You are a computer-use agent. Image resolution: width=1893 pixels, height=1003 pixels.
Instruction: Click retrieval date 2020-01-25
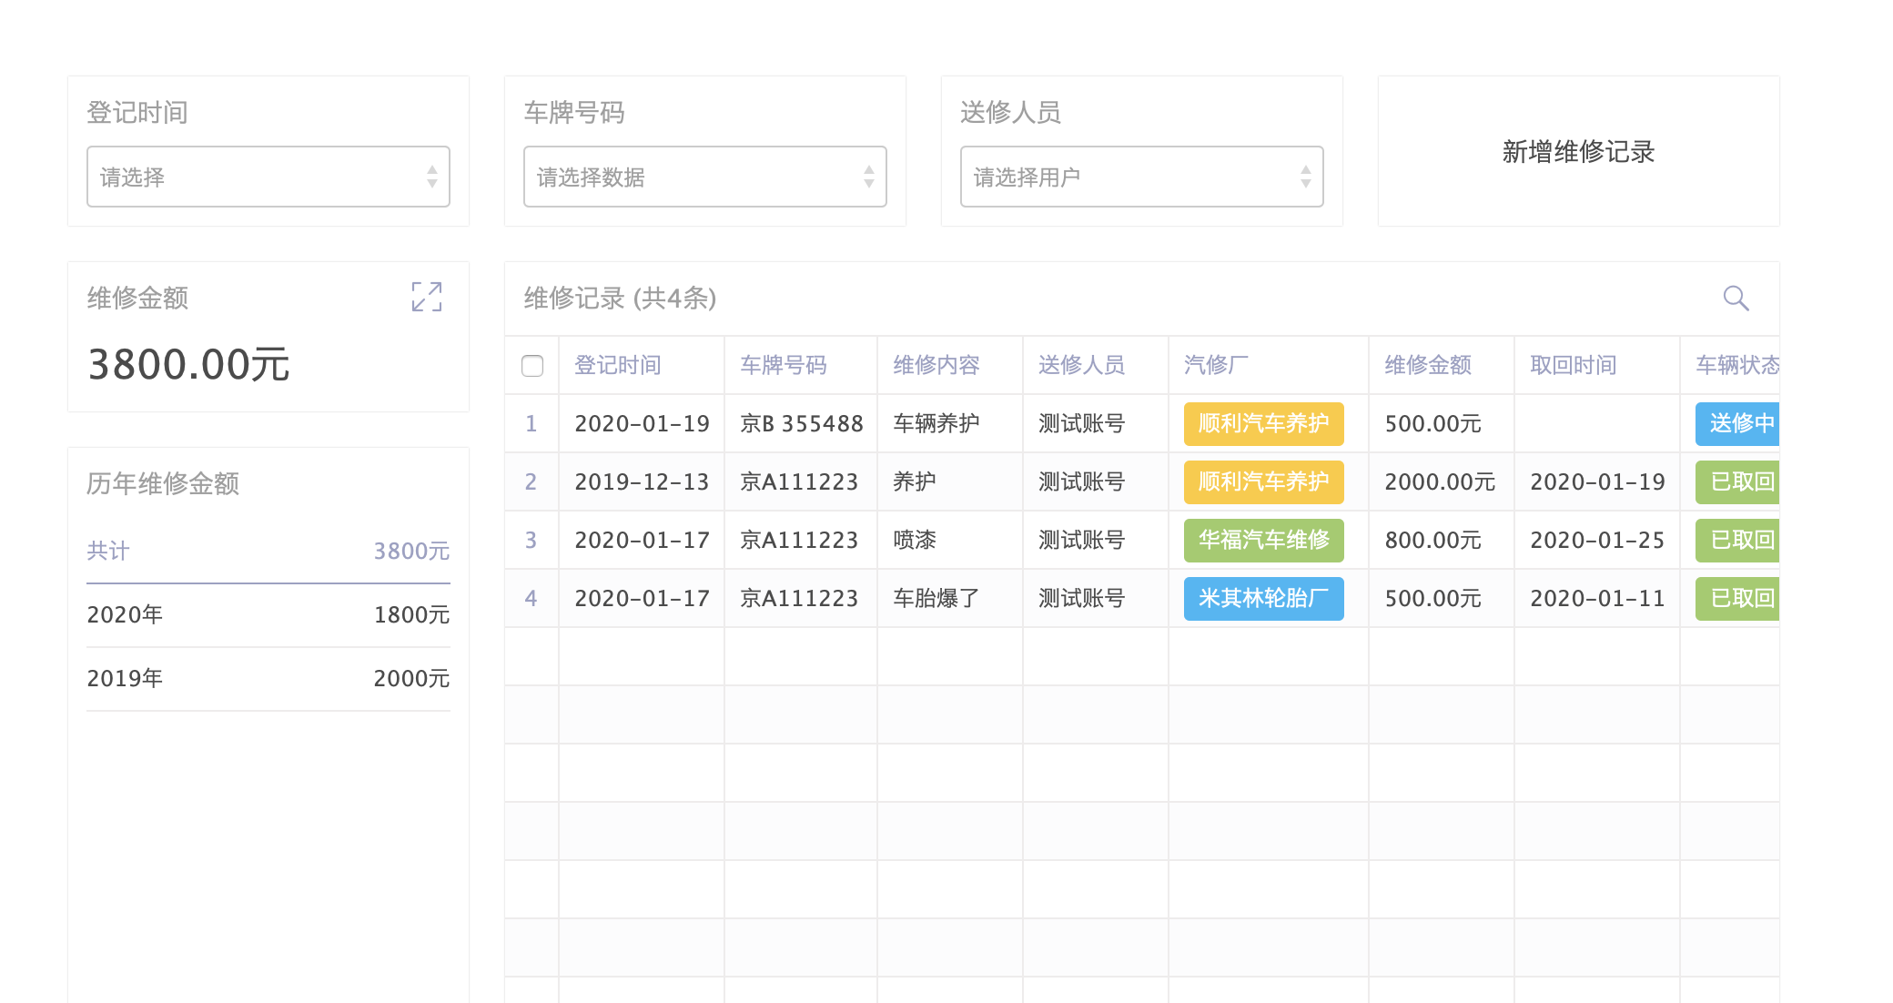(x=1597, y=540)
